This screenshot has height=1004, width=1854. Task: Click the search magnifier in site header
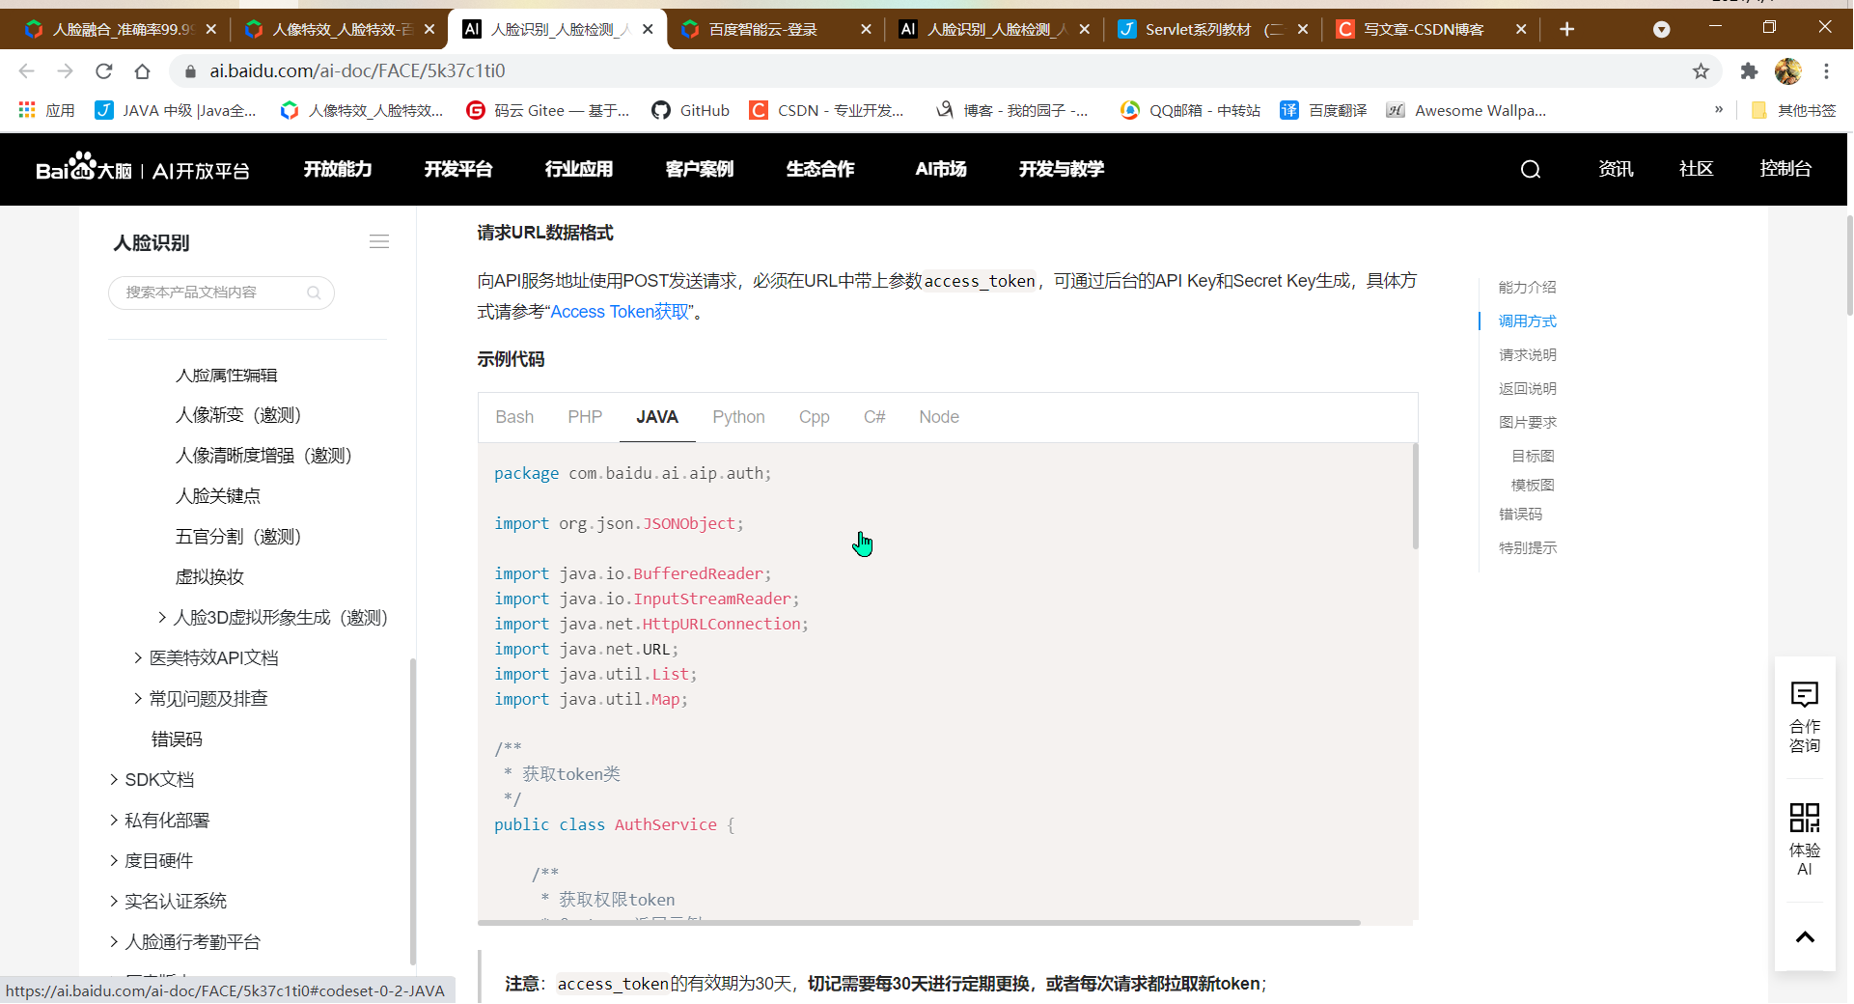(x=1531, y=170)
